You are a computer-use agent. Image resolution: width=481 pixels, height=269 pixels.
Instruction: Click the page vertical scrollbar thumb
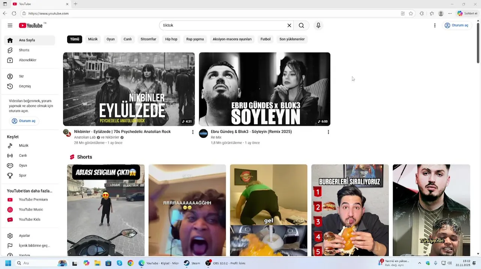pos(478,43)
